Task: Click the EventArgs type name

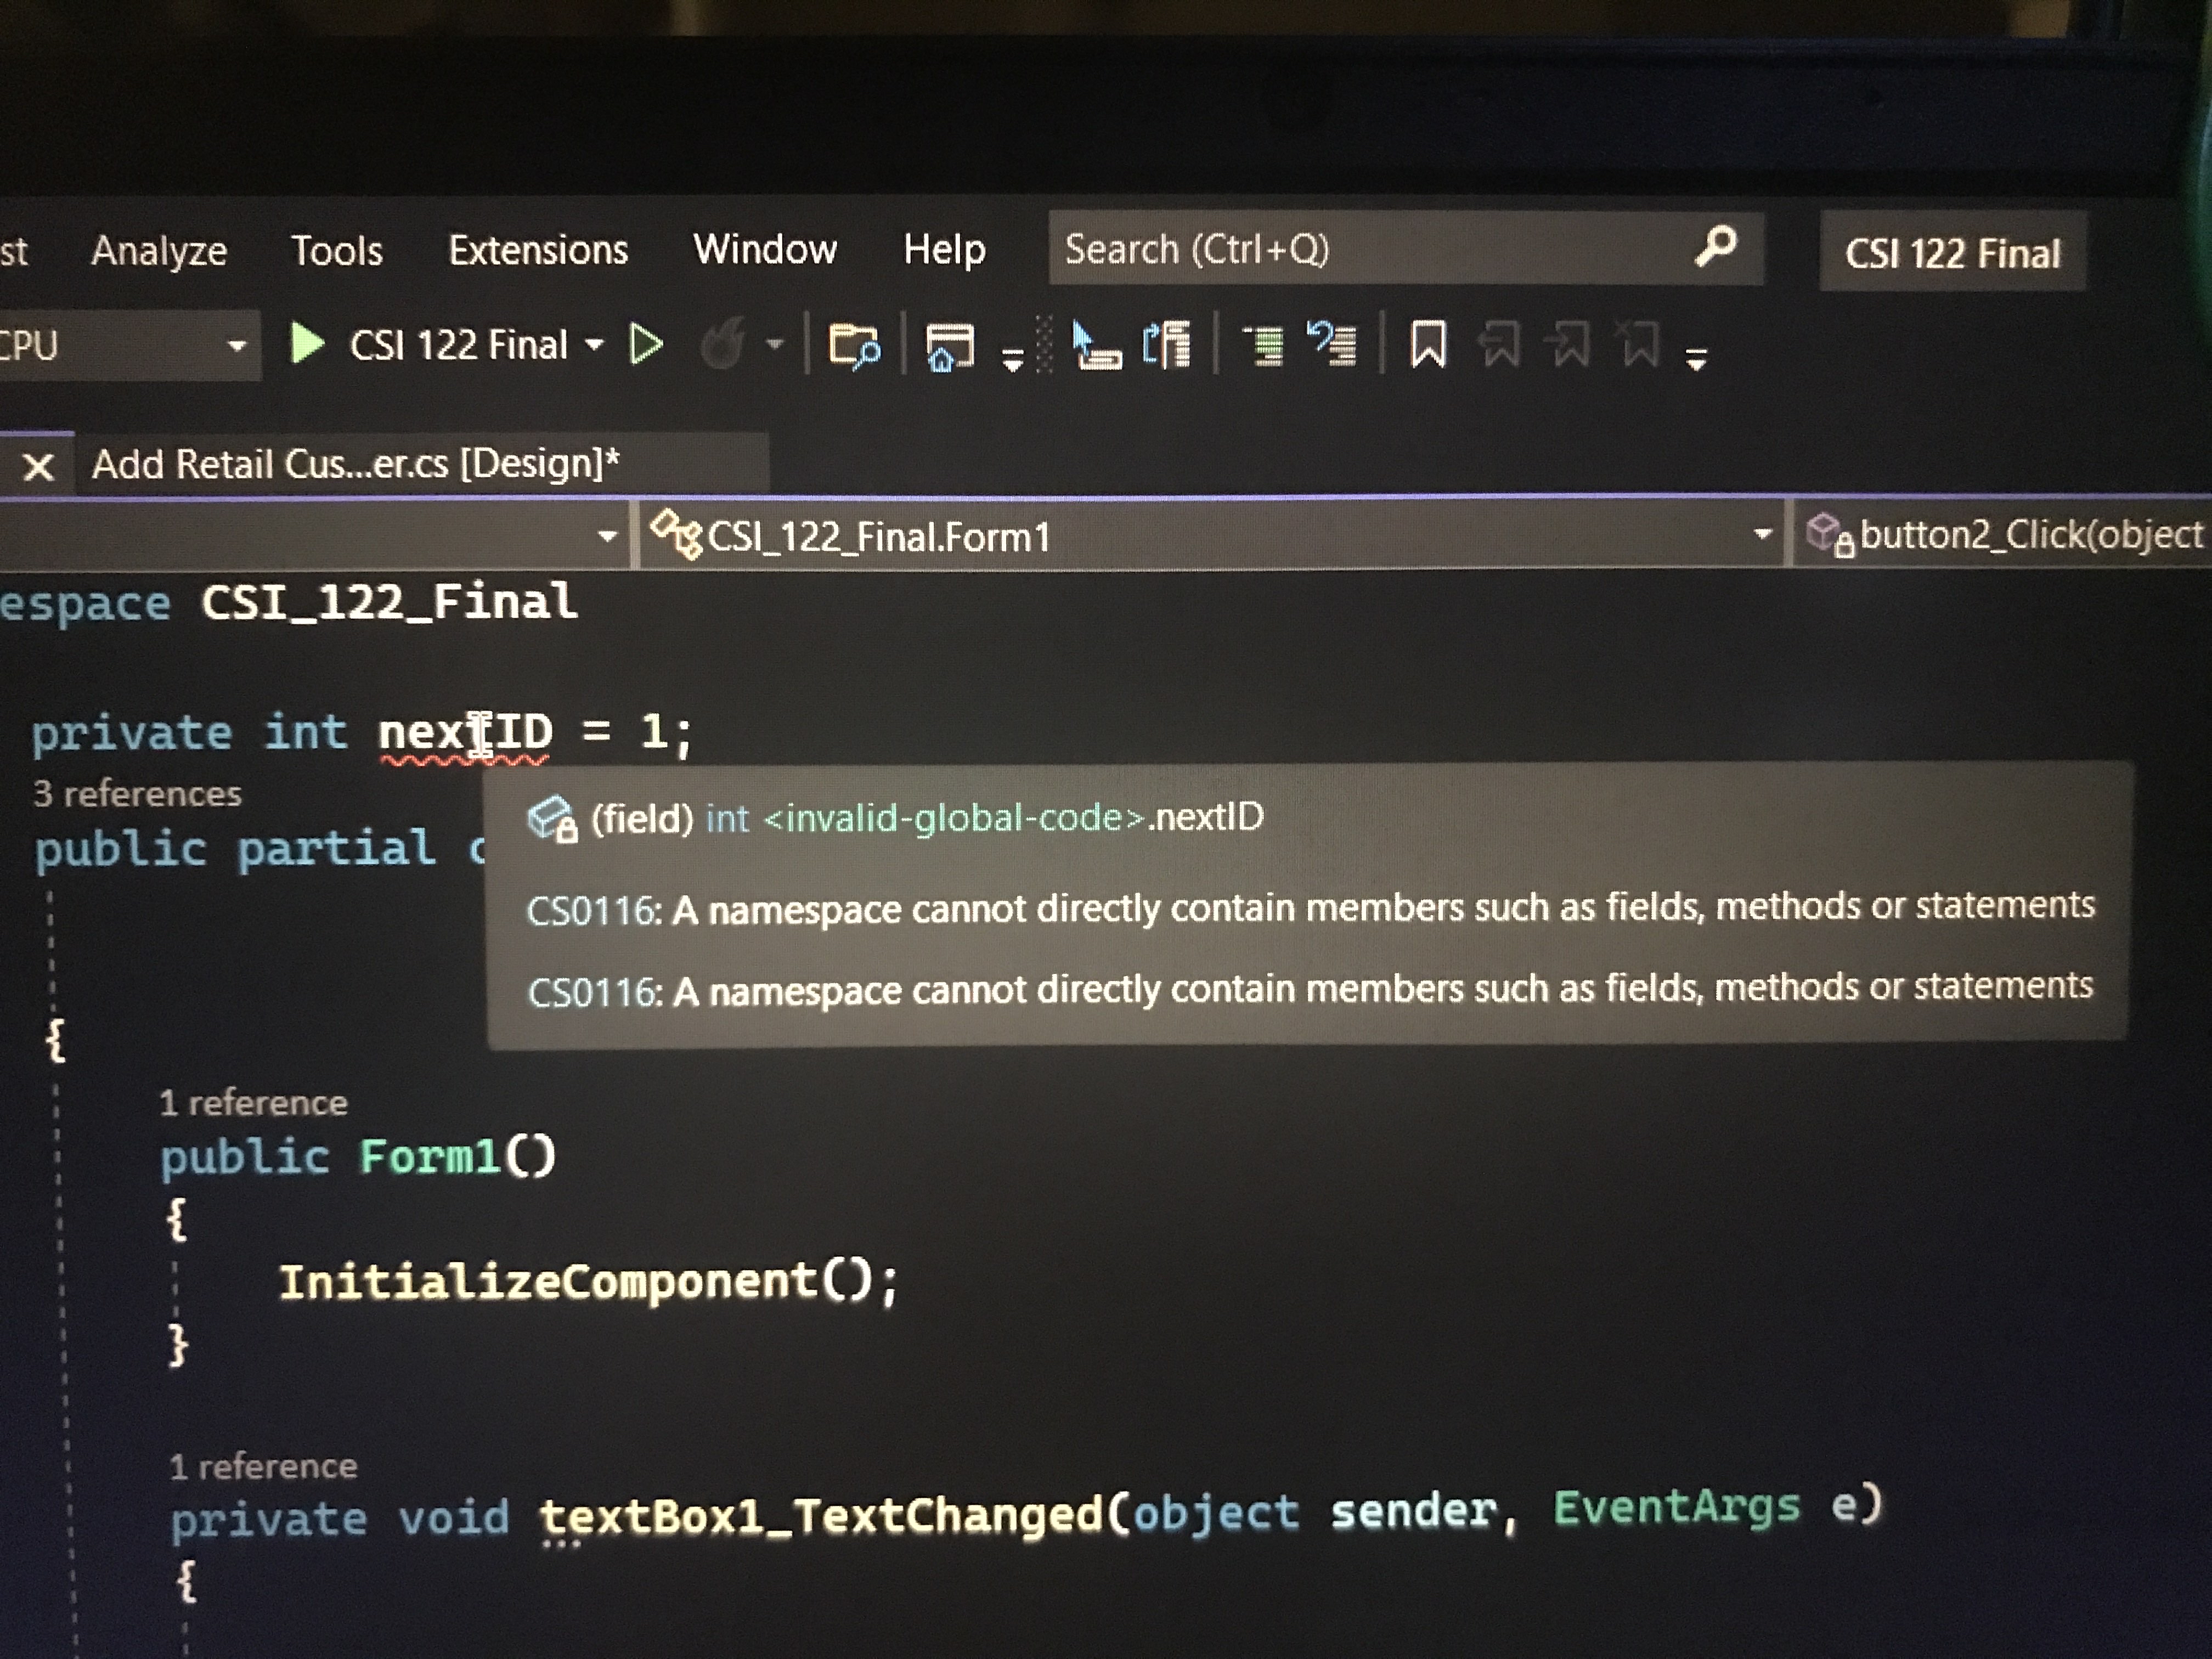Action: click(1677, 1506)
